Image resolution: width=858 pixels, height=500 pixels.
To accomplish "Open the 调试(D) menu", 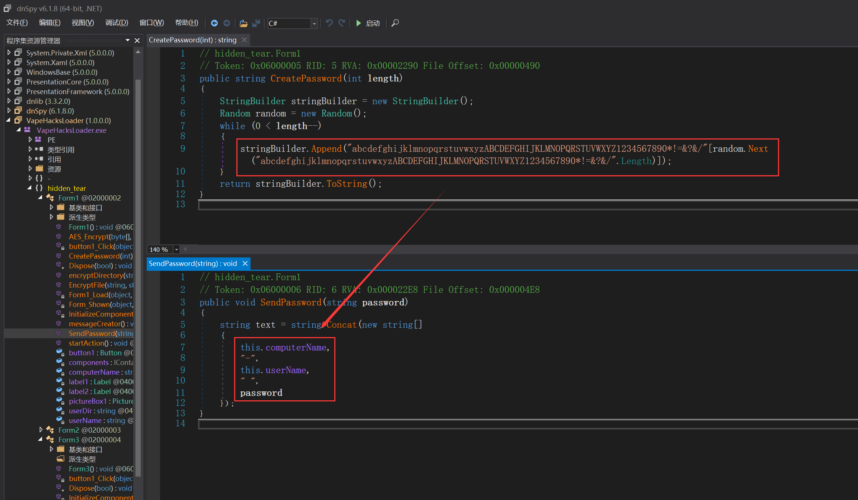I will [115, 23].
